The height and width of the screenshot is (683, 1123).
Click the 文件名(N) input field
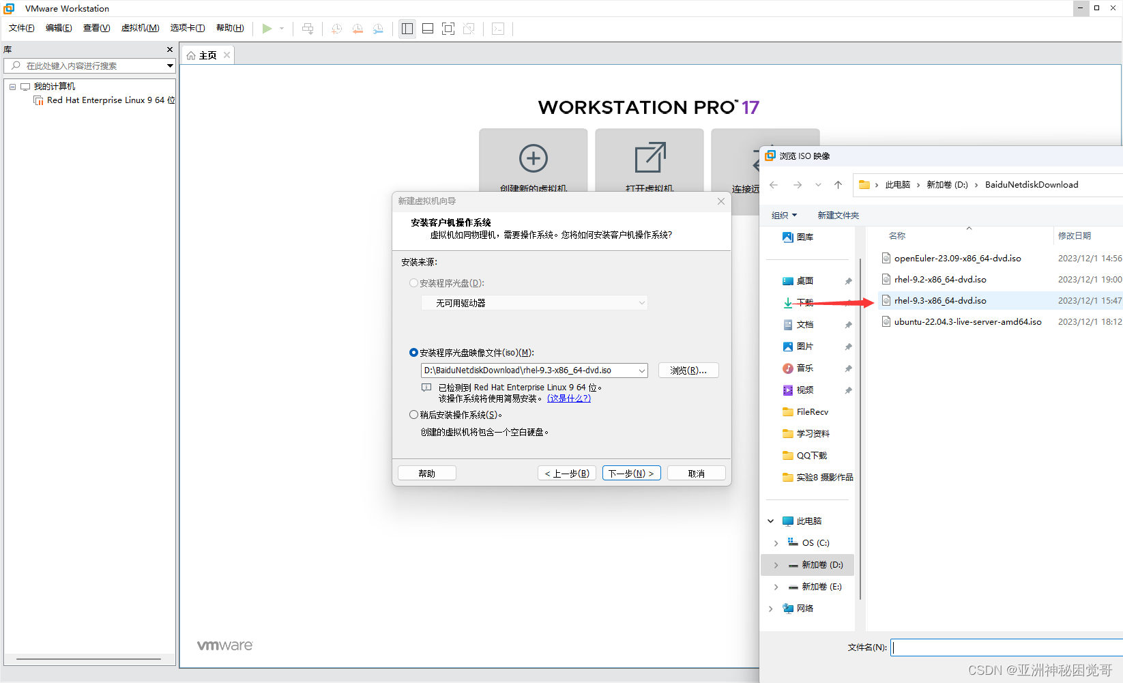[x=1007, y=648]
